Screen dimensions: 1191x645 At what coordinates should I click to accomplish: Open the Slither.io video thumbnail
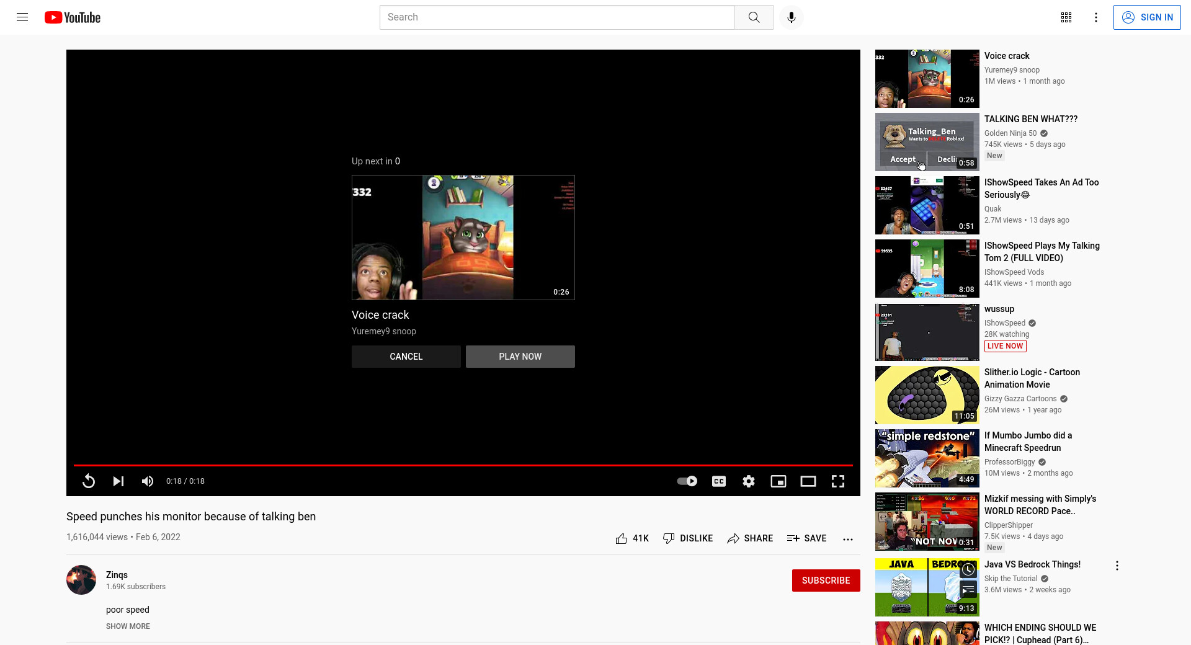(x=927, y=395)
